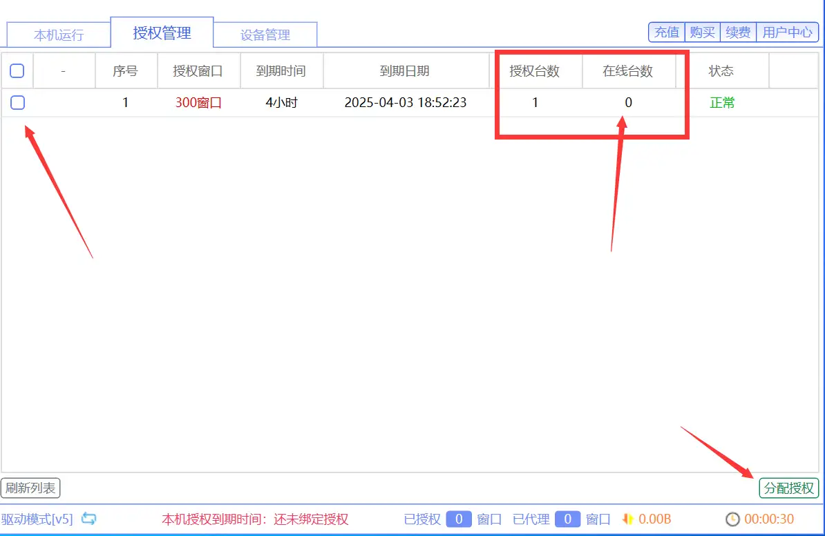This screenshot has height=536, width=825.
Task: Select the 300窗口 cell in row 1
Action: (x=198, y=103)
